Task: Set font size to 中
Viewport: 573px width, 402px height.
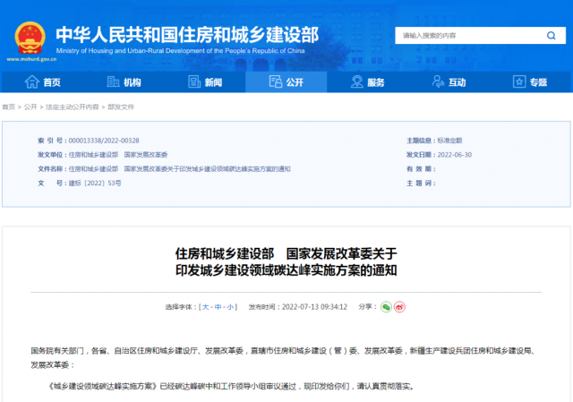Action: [x=219, y=306]
